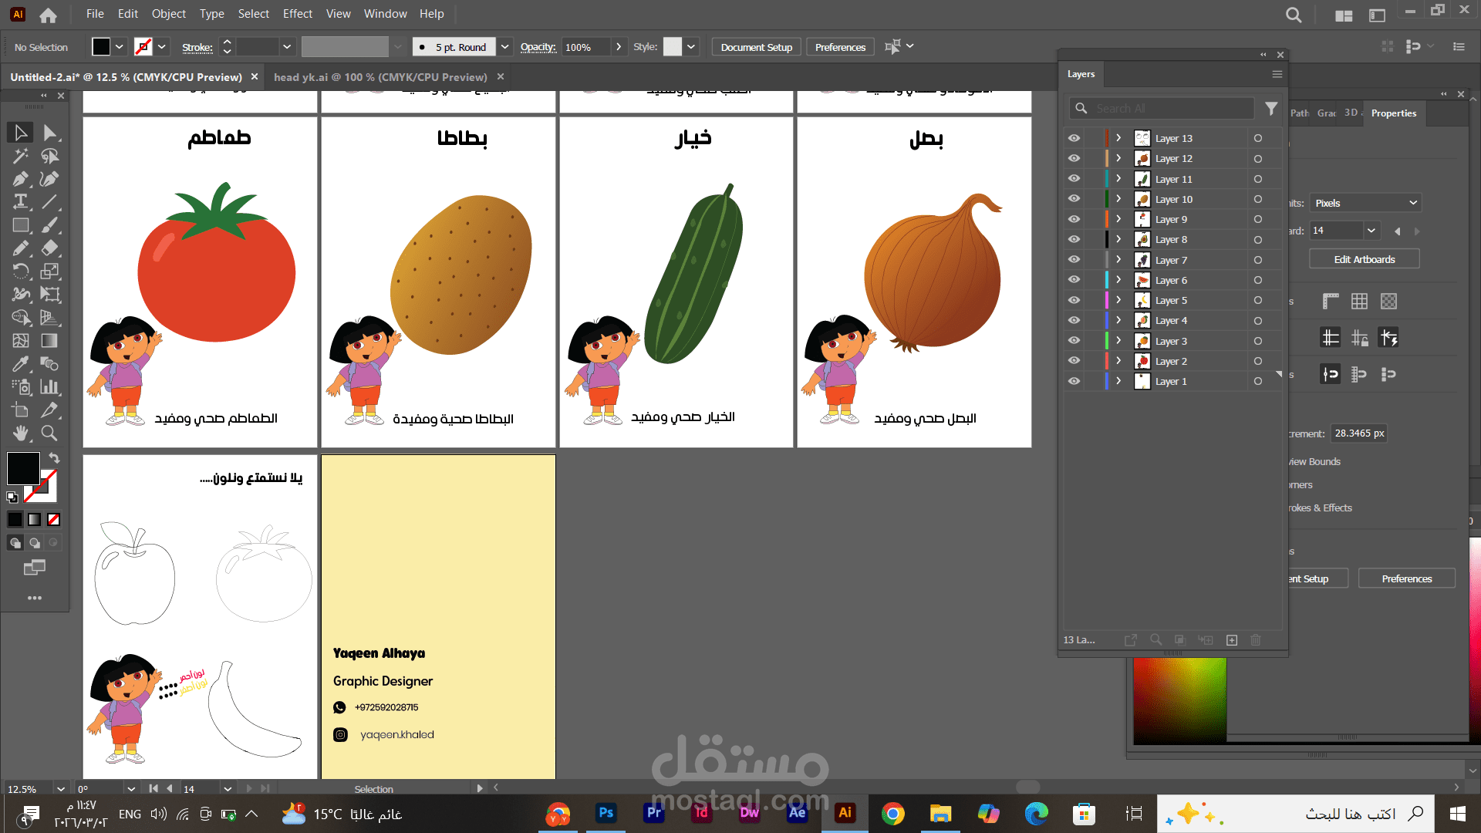Select the Pen tool
This screenshot has height=833, width=1481.
(21, 179)
